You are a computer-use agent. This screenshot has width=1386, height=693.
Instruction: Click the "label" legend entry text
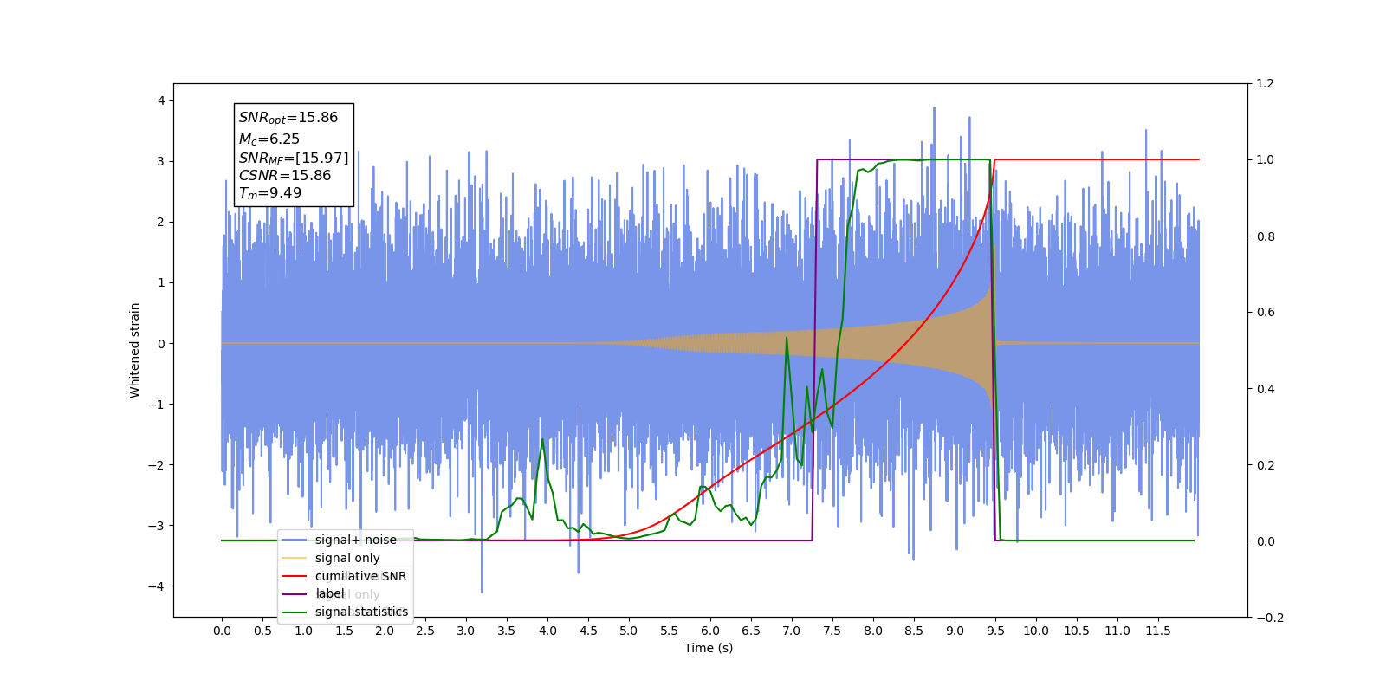(330, 593)
